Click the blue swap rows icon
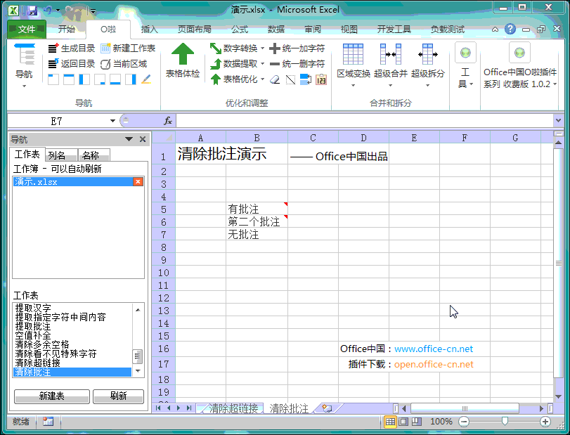 point(306,79)
